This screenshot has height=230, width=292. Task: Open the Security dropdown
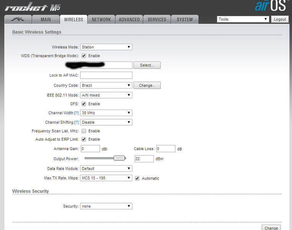coord(106,206)
